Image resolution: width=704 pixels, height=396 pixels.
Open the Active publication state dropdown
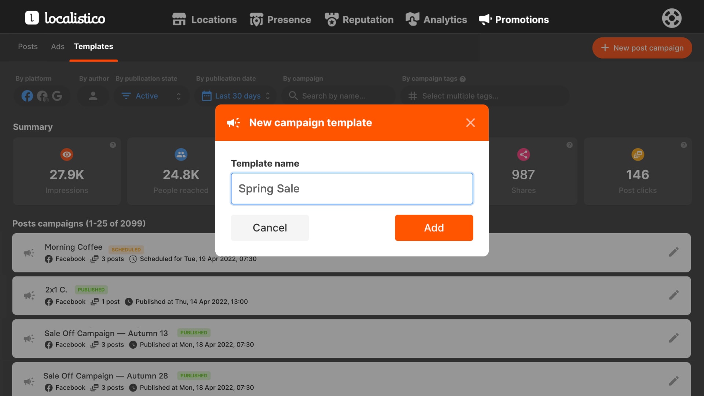coord(151,96)
